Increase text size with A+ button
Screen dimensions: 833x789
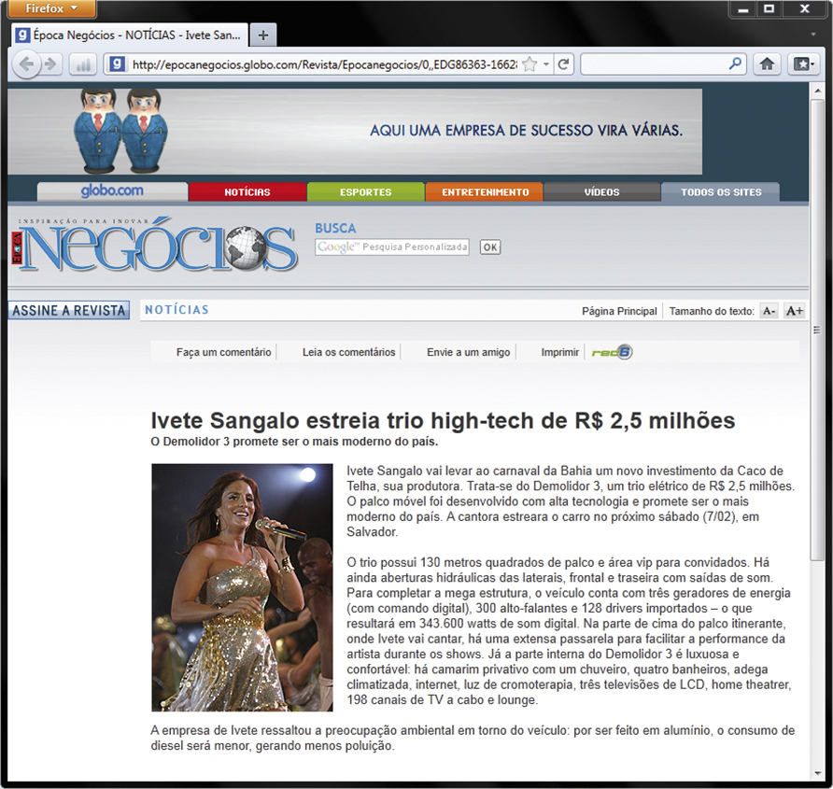point(794,311)
